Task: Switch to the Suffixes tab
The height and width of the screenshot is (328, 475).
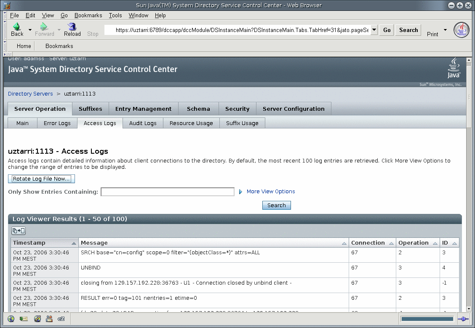Action: tap(90, 109)
